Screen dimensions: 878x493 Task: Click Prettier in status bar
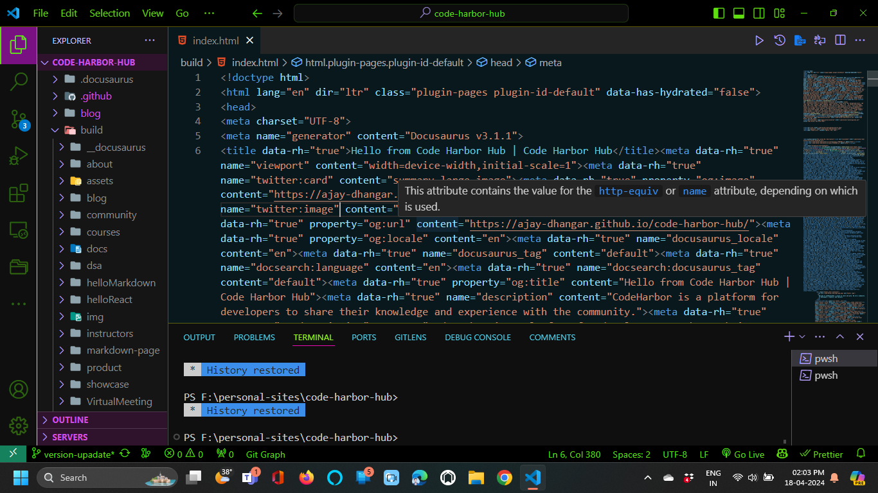[x=822, y=454]
